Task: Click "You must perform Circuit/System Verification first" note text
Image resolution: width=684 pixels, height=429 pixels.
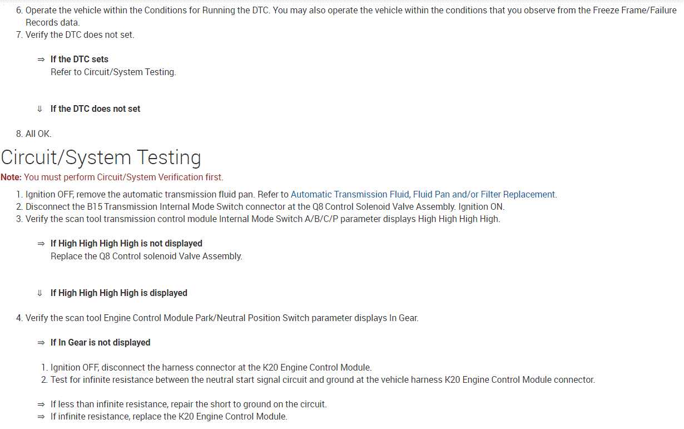Action: (x=123, y=177)
